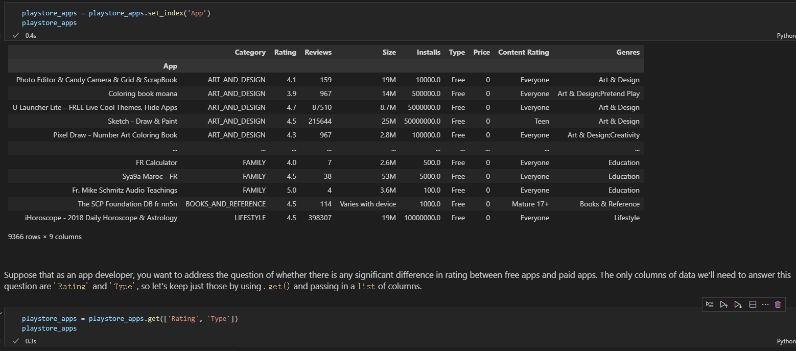Click the Installs column header

coord(428,52)
